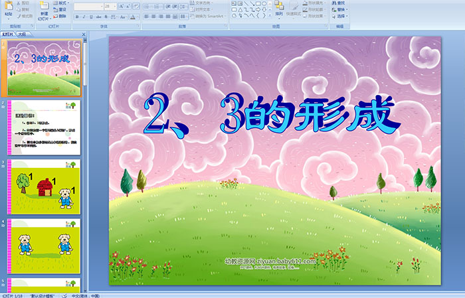Switch to the Outline (大纲) pane tab
This screenshot has width=465, height=298.
click(22, 35)
